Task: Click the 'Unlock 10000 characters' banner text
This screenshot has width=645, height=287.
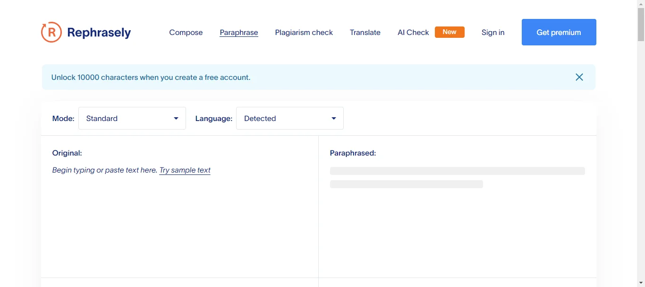Action: click(151, 77)
